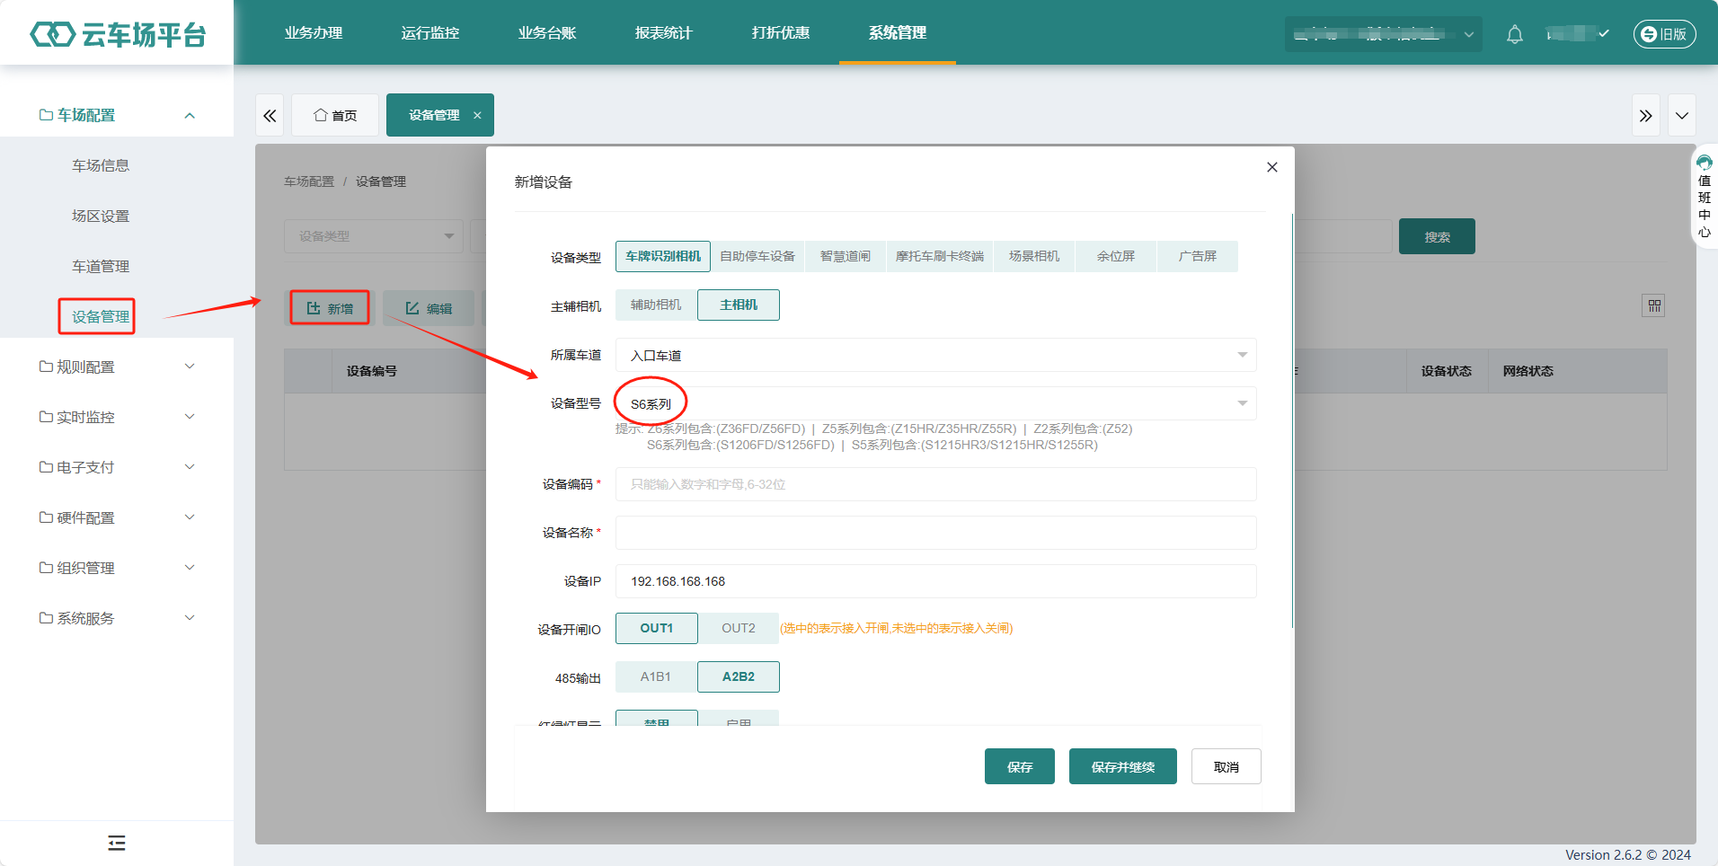This screenshot has width=1718, height=866.
Task: Open the 报表统计 menu
Action: (664, 32)
